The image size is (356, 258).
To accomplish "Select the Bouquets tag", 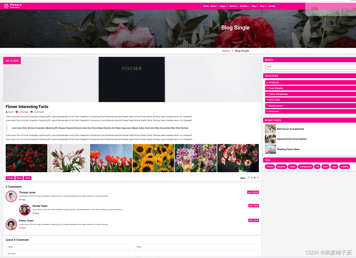I will pos(281,167).
